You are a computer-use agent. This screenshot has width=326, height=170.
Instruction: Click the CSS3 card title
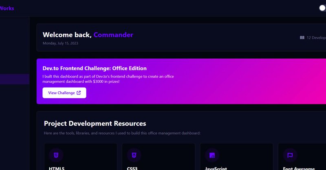pyautogui.click(x=132, y=168)
